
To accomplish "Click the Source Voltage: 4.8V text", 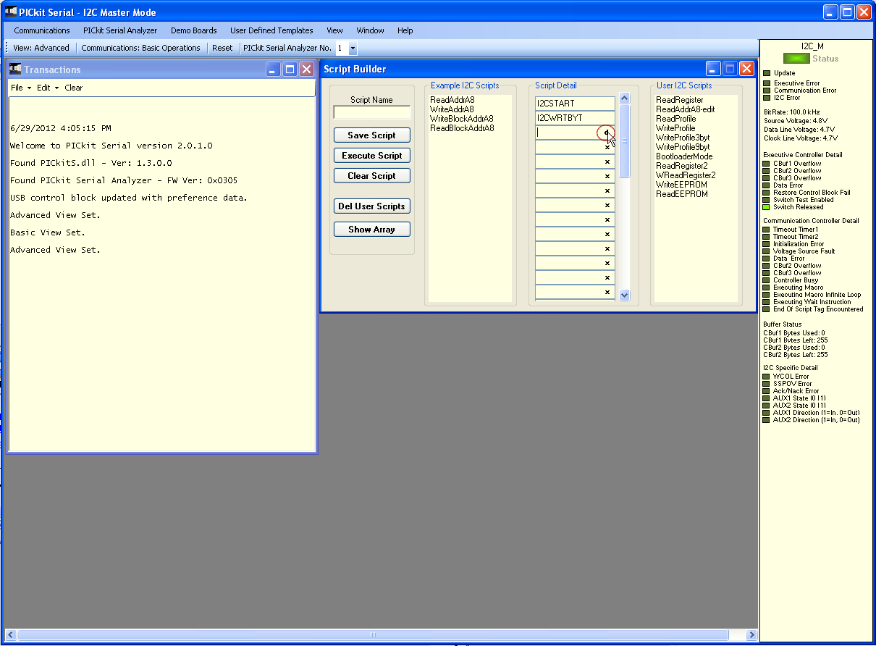I will point(796,120).
